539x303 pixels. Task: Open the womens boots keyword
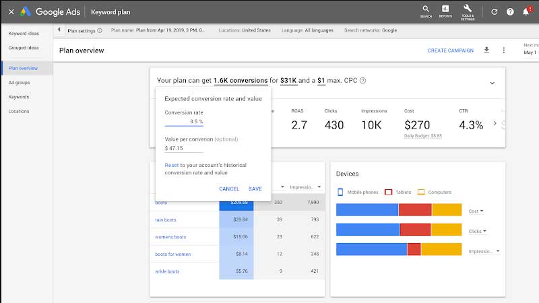tap(170, 237)
